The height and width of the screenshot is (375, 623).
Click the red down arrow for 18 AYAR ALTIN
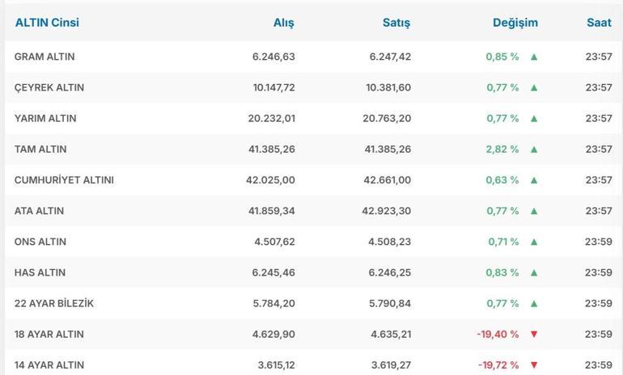pyautogui.click(x=534, y=334)
